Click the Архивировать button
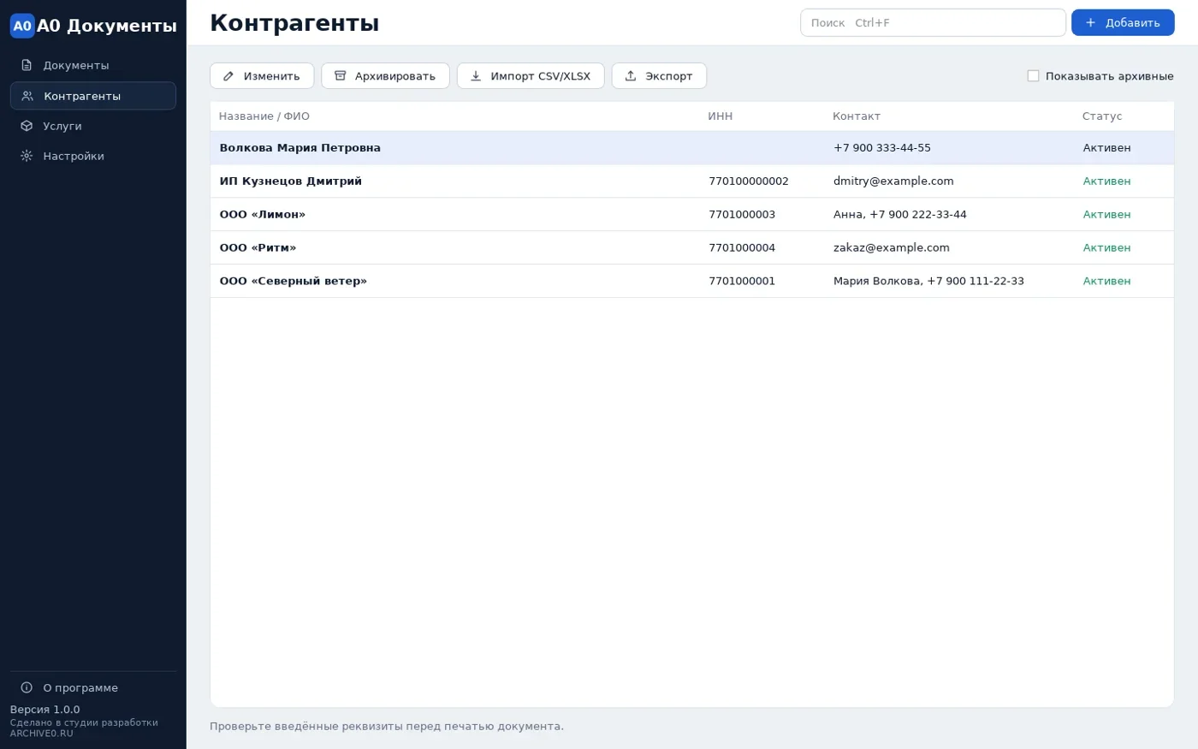This screenshot has width=1198, height=749. pyautogui.click(x=385, y=76)
